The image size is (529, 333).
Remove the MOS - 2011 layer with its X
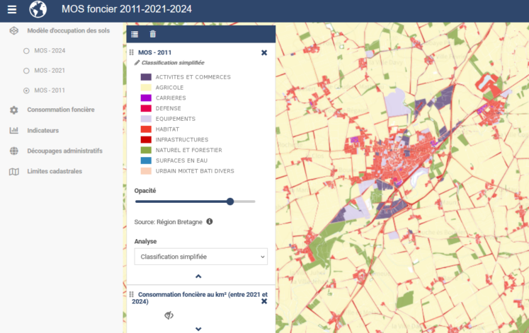tap(264, 52)
